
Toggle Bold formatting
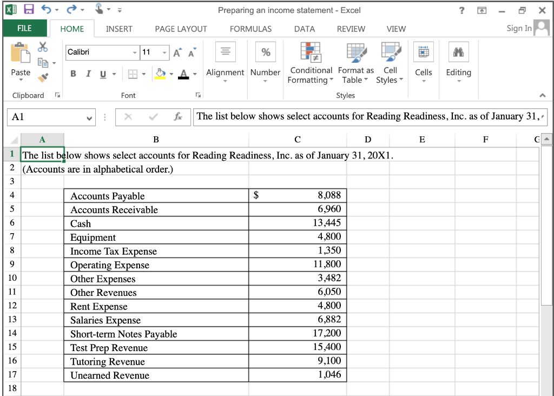(x=73, y=73)
